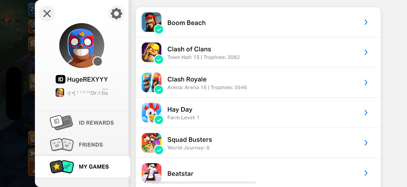This screenshot has height=187, width=407.
Task: Expand the Beatstar row chevron
Action: [366, 173]
